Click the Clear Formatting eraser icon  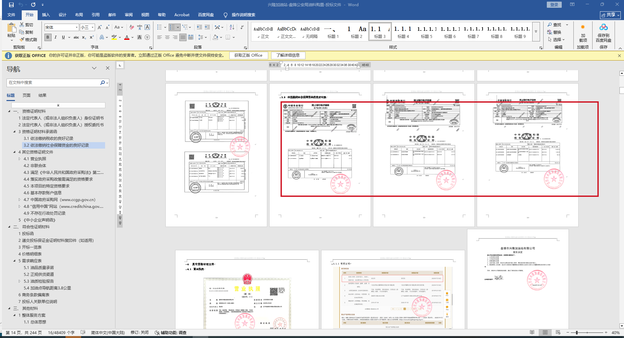tap(132, 28)
